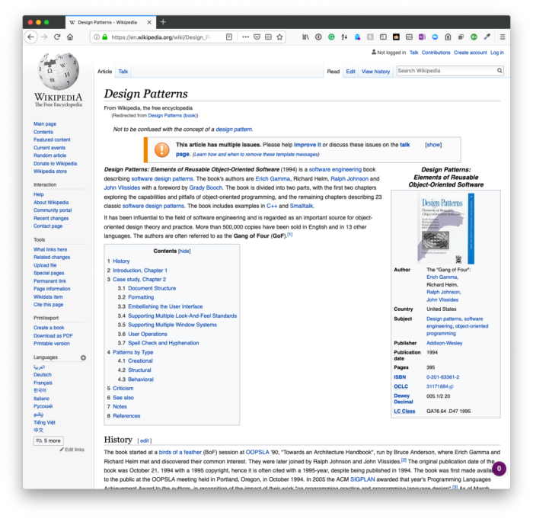Viewport: 533px width, 519px height.
Task: Edit the History section
Action: click(x=145, y=441)
